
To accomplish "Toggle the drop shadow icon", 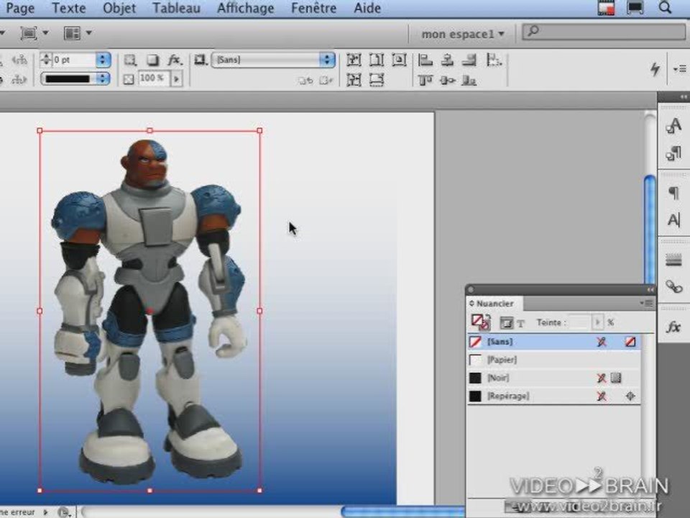I will pos(152,60).
